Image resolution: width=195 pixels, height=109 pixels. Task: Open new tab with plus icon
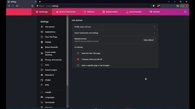pyautogui.click(x=40, y=2)
